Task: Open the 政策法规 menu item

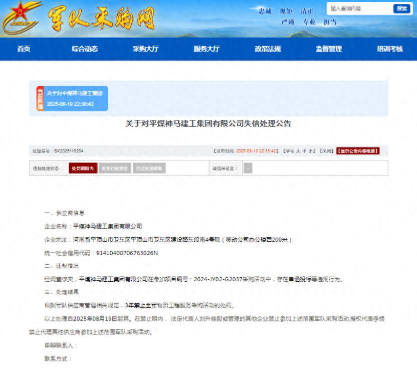Action: pyautogui.click(x=268, y=49)
